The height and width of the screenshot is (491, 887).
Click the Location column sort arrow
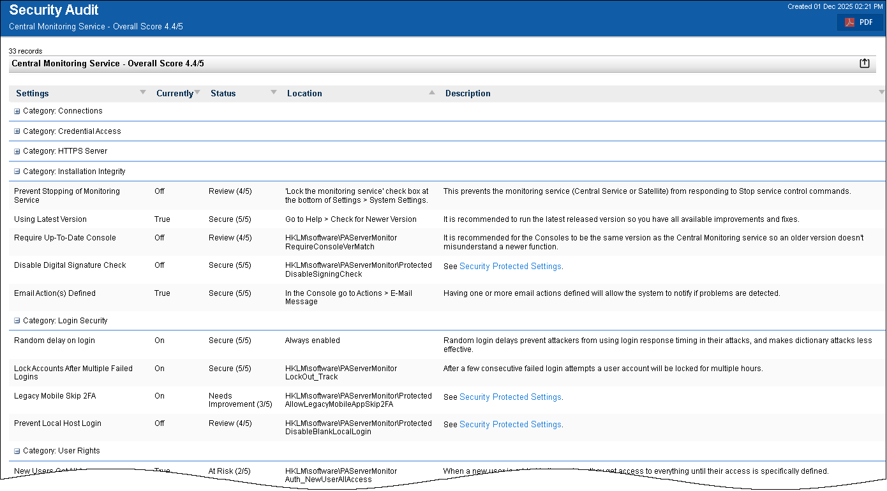(432, 93)
